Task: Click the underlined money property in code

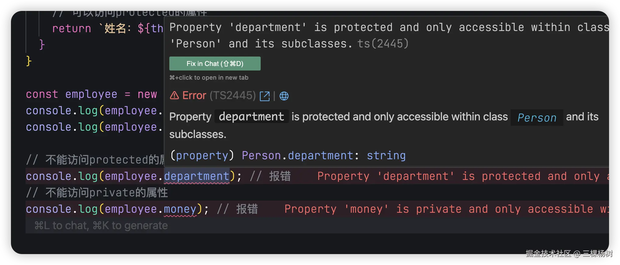Action: (180, 209)
